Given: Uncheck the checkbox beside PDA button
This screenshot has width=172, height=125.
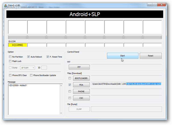Looking at the screenshot, I should (70, 85).
